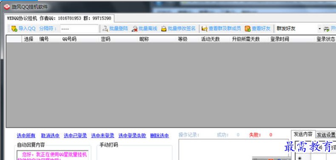Click the 取消选中 link
The image size is (336, 160).
50,135
